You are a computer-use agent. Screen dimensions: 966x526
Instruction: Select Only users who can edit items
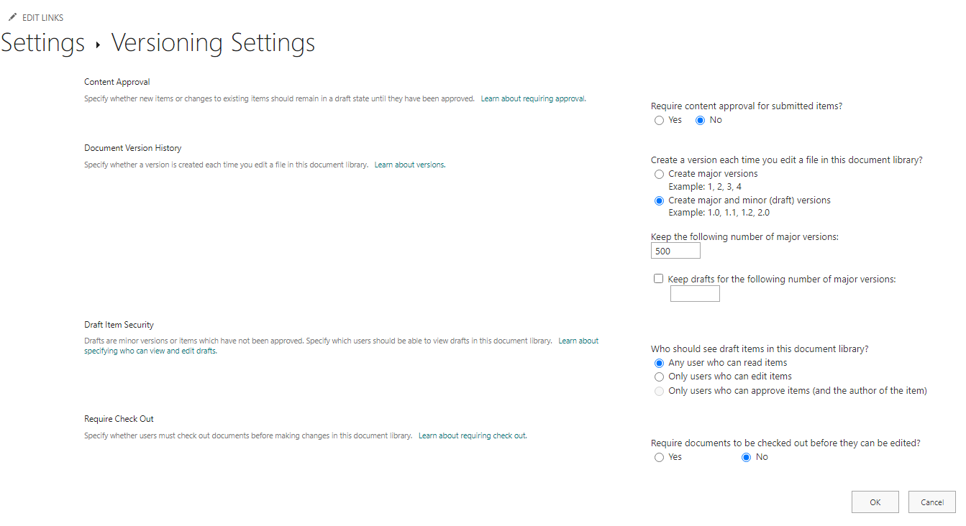pos(659,377)
